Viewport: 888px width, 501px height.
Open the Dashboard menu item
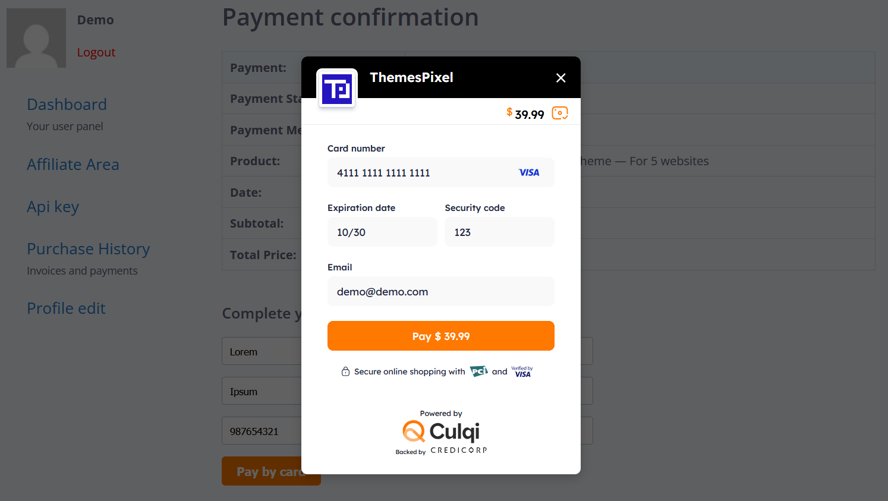point(67,105)
